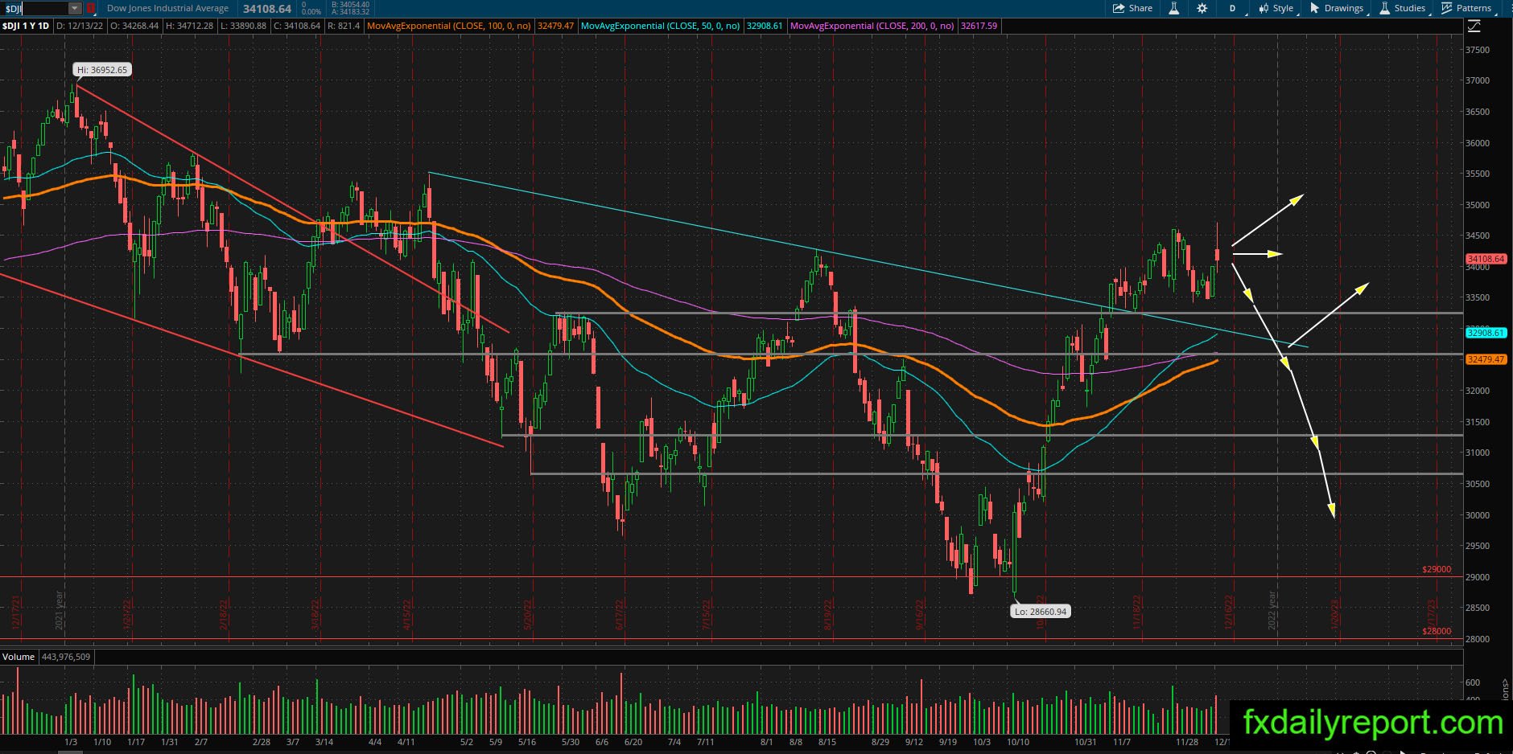Click the cyan 32908.61 value in chart header

pos(765,26)
